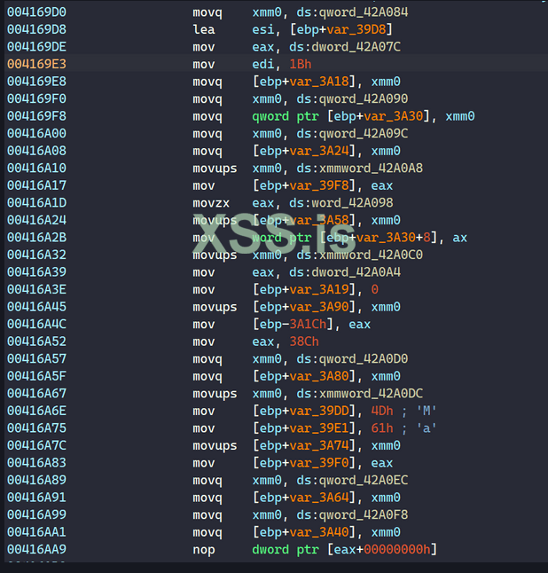Click operand qword_42A0EC
The width and height of the screenshot is (548, 573).
pos(364,480)
